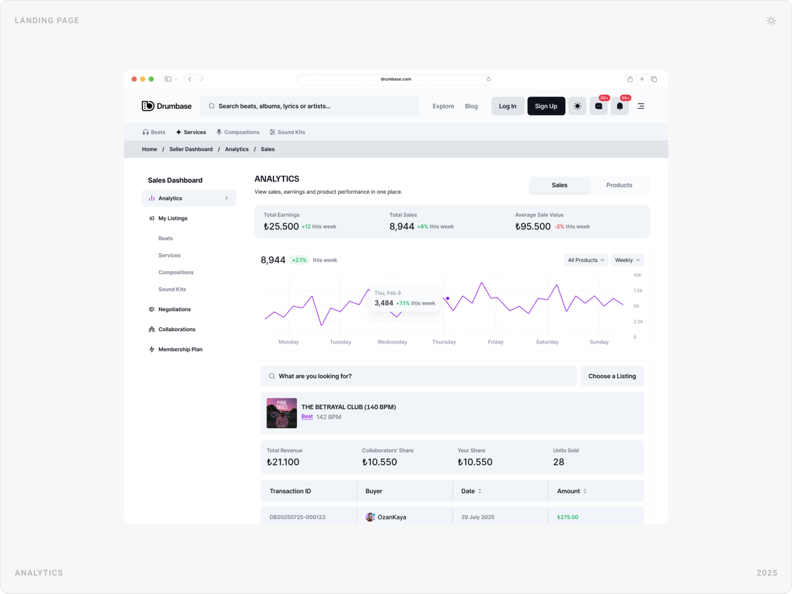
Task: Go to the Home breadcrumb
Action: [150, 149]
